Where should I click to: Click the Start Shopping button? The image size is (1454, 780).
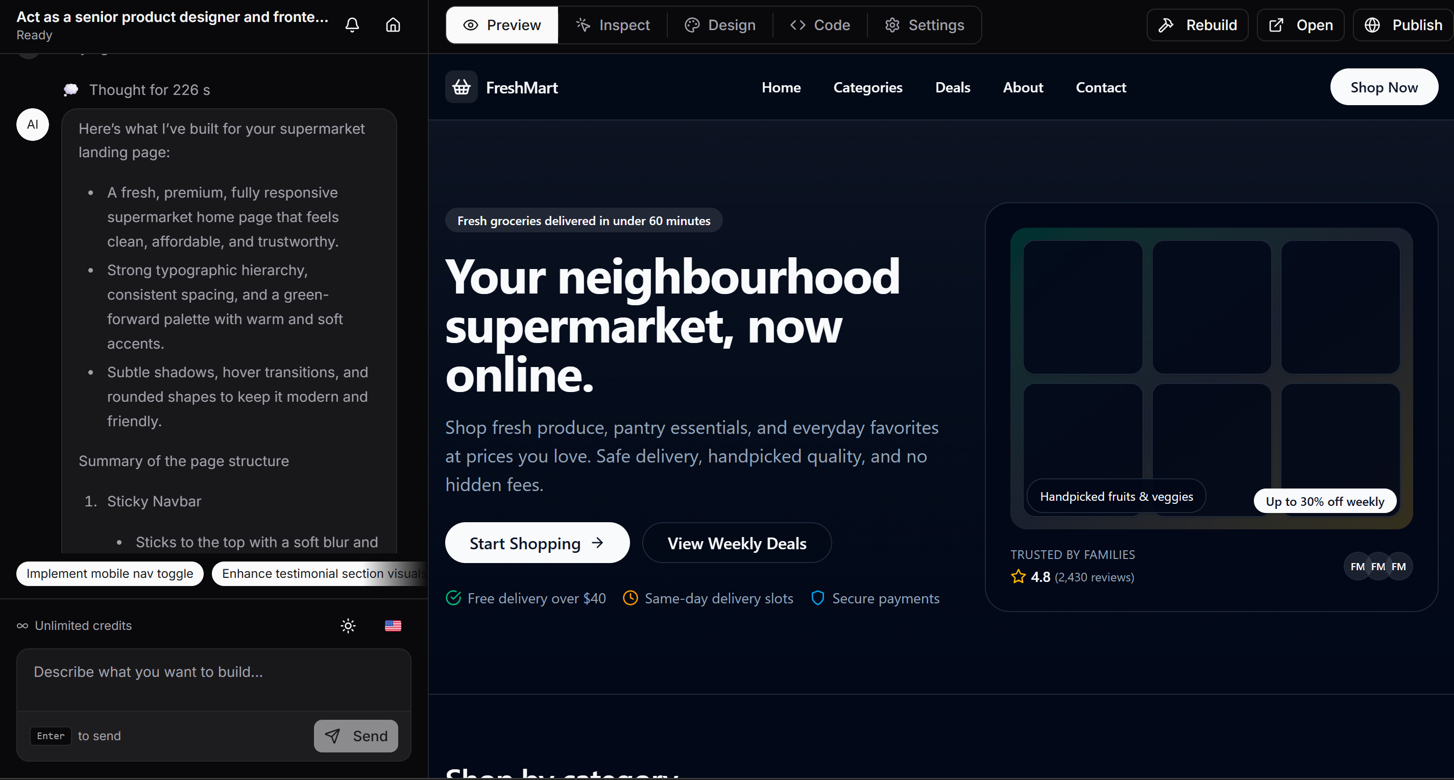coord(538,543)
